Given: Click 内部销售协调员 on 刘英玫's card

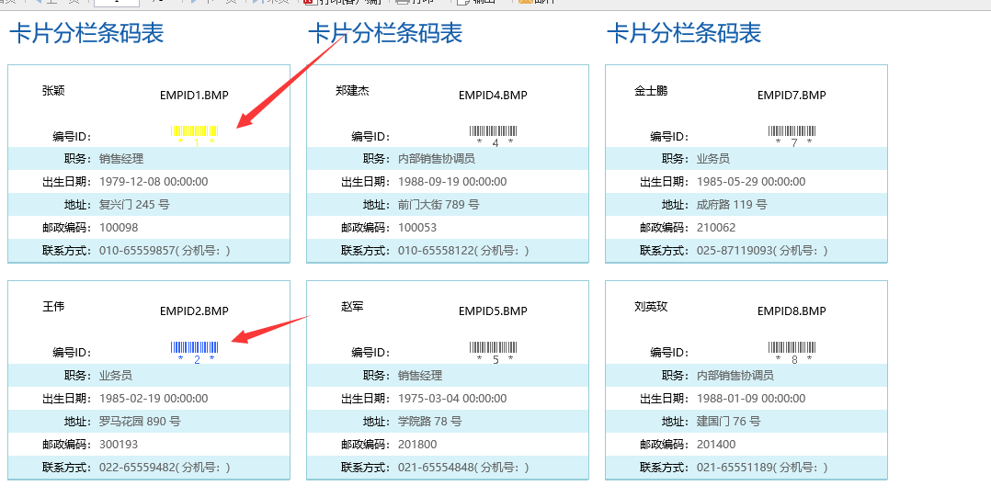Looking at the screenshot, I should click(735, 375).
